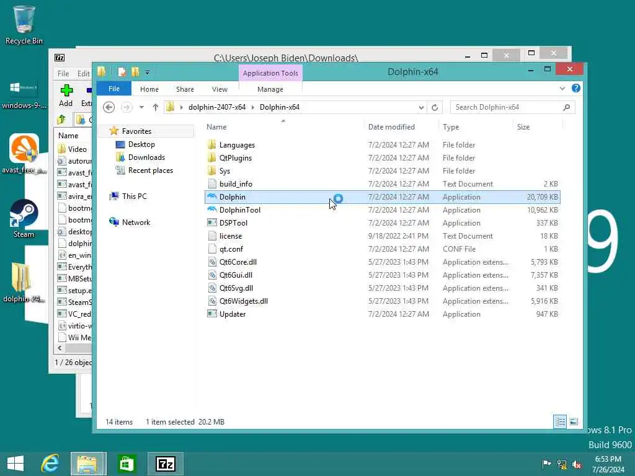Refresh the Dolphin-x64 folder view
The width and height of the screenshot is (635, 476).
(x=435, y=107)
